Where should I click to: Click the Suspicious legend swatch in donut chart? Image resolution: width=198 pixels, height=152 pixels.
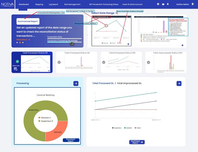point(39,121)
